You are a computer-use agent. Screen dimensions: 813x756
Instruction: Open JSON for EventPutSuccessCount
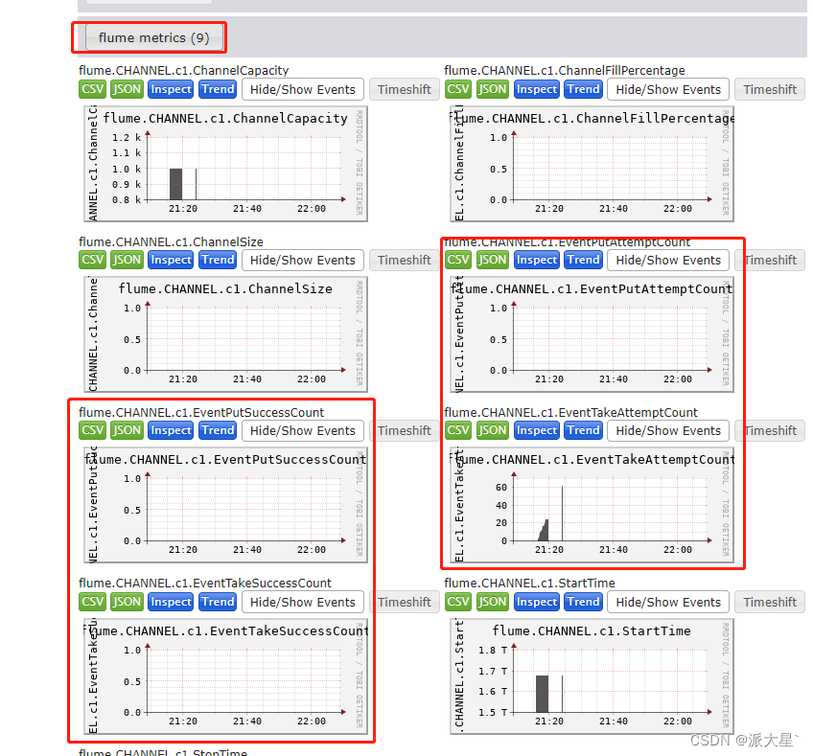(127, 430)
